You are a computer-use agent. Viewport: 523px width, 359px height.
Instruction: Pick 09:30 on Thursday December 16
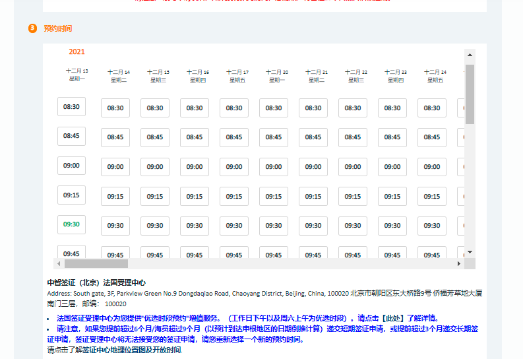point(195,226)
